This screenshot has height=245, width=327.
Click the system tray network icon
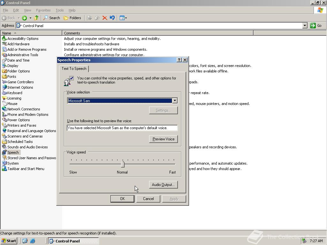[304, 241]
